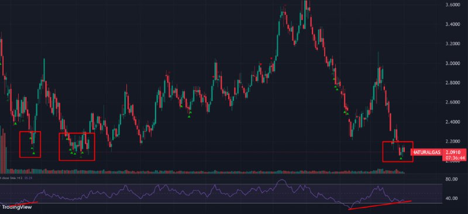
Task: Click the 3.4000 price axis label
Action: click(453, 24)
